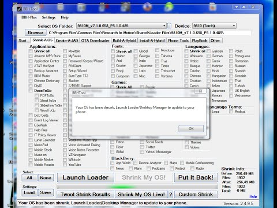Check the Application Center checkbox

click(31, 61)
